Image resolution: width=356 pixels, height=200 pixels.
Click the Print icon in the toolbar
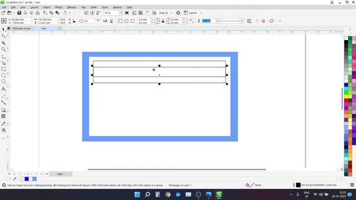(x=38, y=13)
